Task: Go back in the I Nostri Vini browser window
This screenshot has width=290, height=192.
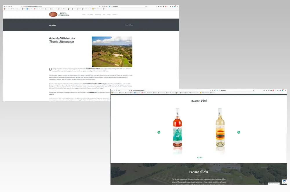Action: pyautogui.click(x=112, y=90)
